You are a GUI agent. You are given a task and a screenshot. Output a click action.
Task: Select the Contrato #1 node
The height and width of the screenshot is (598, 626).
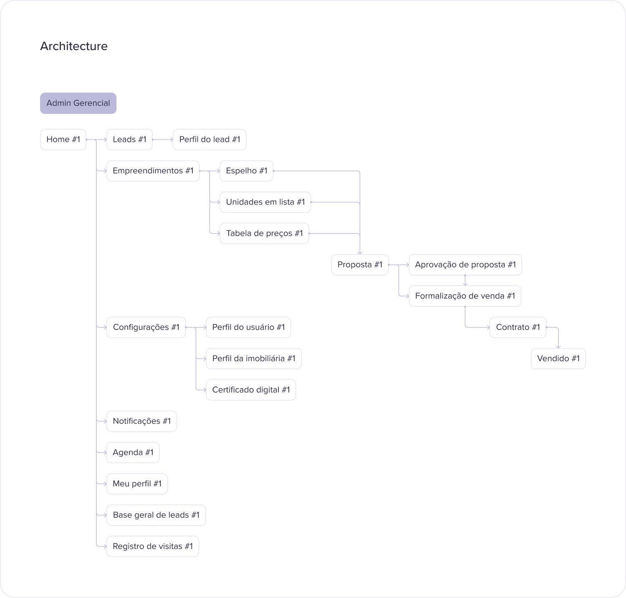point(517,327)
